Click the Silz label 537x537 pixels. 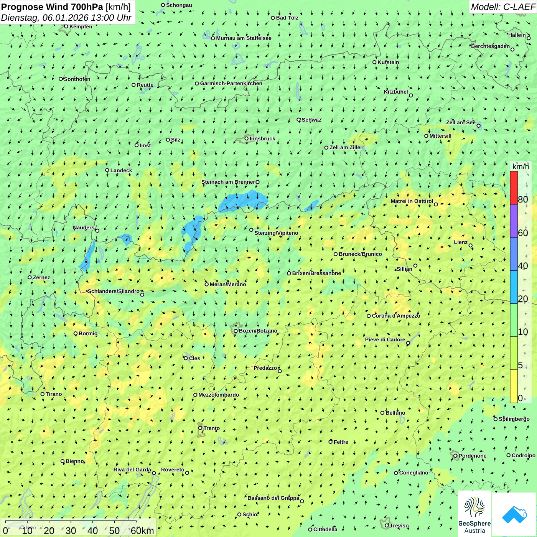(x=176, y=140)
